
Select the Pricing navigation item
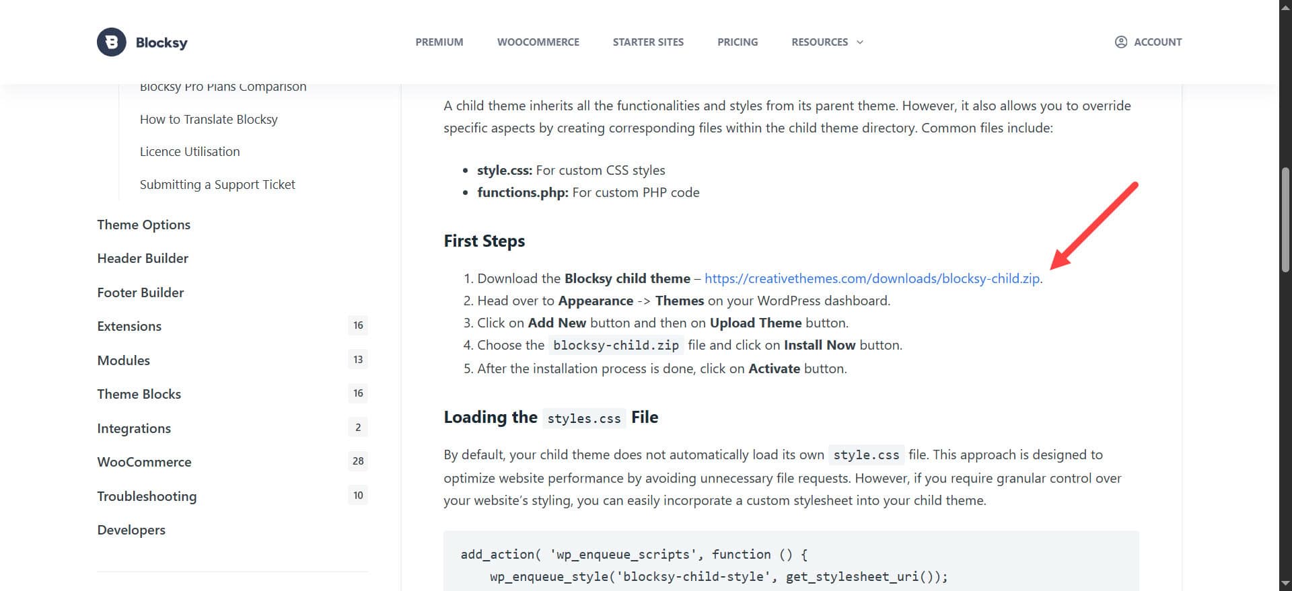(x=737, y=42)
